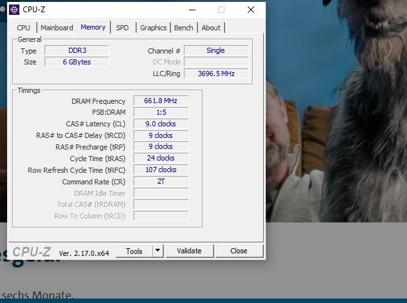Go to the Bench tab
The height and width of the screenshot is (303, 407).
[184, 28]
